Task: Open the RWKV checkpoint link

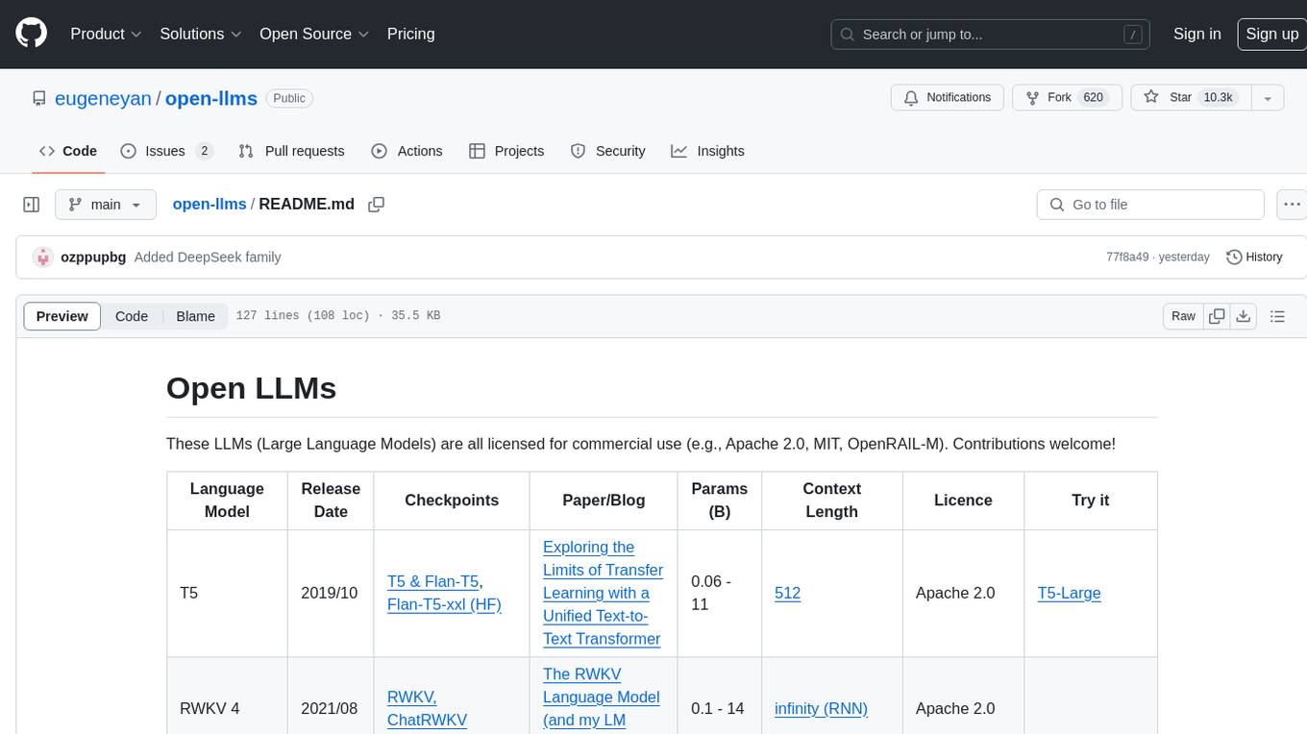Action: coord(412,697)
